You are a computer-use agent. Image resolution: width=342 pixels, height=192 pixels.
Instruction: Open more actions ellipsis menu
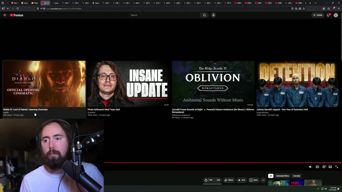coord(263,180)
